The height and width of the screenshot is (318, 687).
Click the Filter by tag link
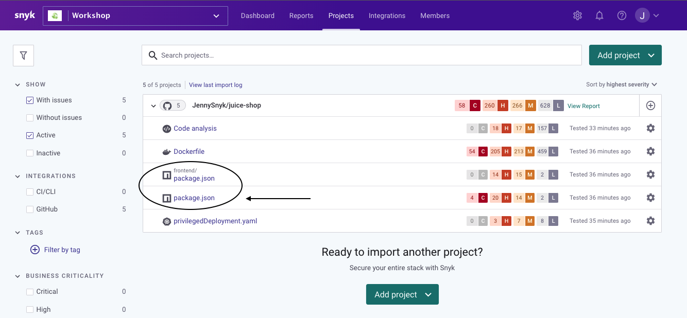pos(62,250)
